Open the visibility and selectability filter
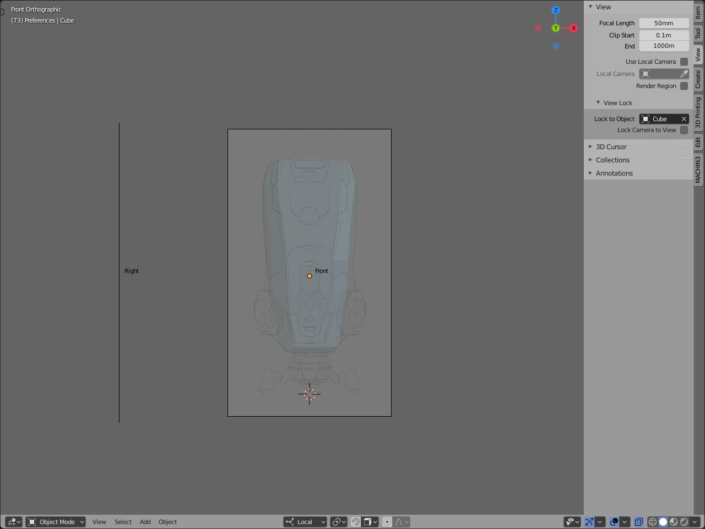The image size is (705, 529). click(x=573, y=522)
